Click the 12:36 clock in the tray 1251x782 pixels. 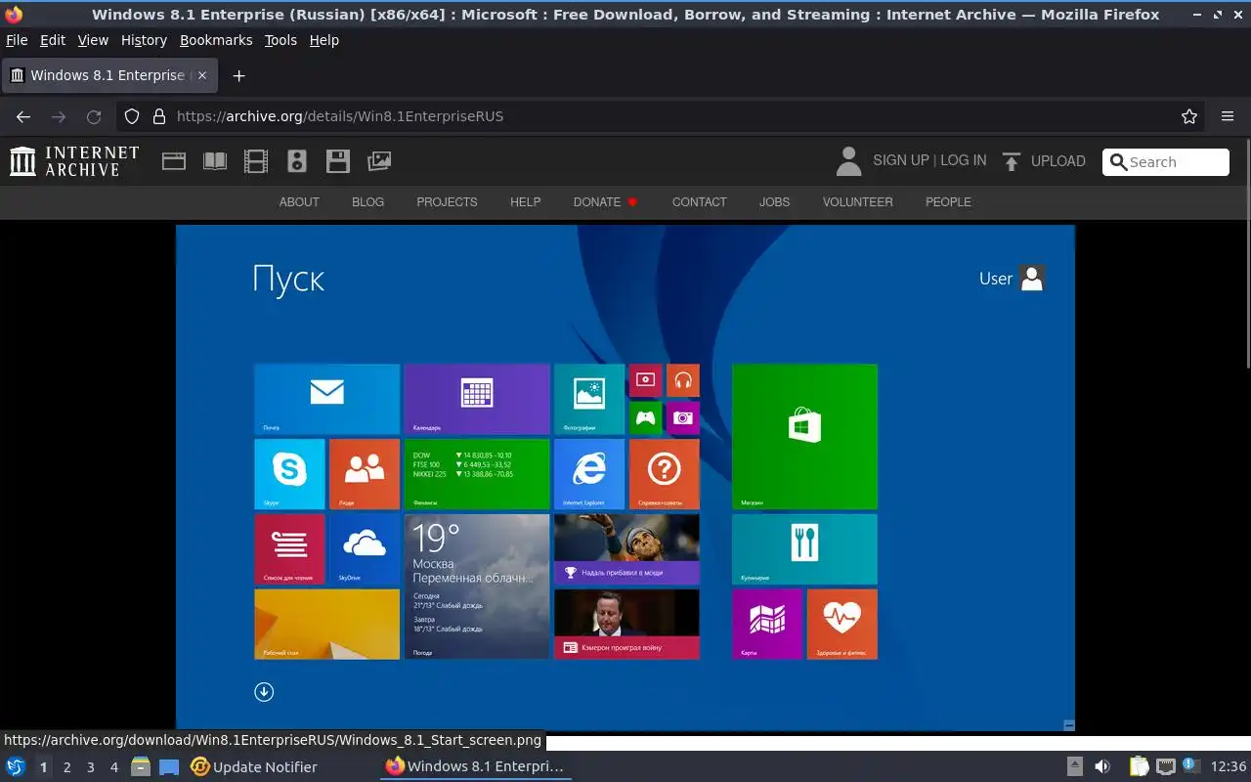(1228, 767)
